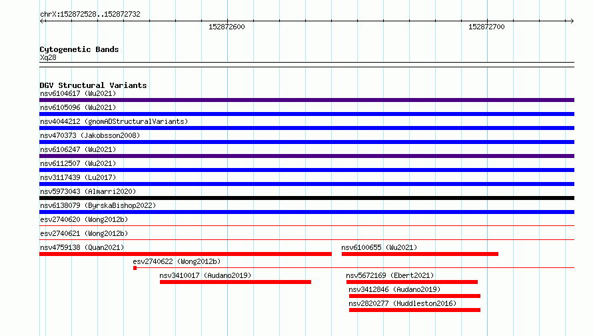Open nsv4044212 (gnomADStructuralVariants) entry
Screen dimensions: 593x336
coord(114,121)
